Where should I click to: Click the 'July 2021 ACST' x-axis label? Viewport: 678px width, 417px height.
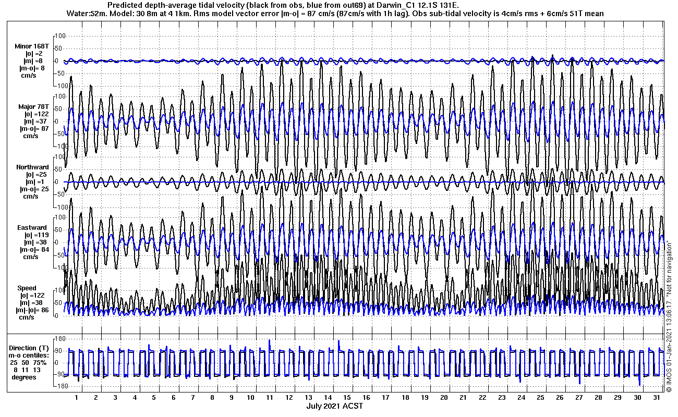coord(334,406)
